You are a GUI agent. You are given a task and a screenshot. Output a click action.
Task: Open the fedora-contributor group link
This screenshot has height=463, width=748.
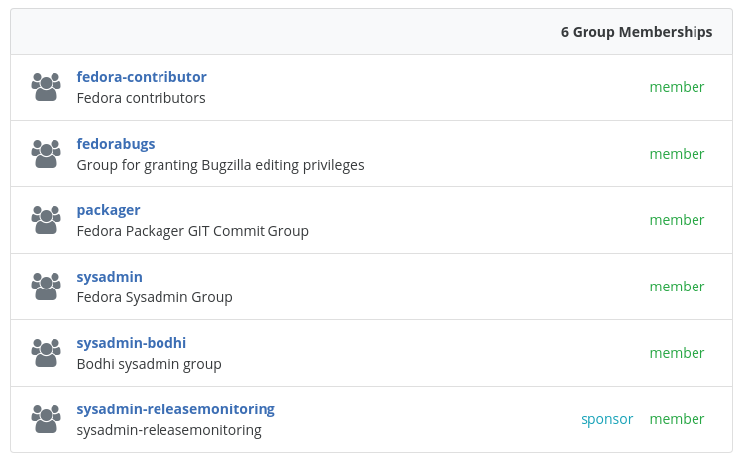click(142, 77)
